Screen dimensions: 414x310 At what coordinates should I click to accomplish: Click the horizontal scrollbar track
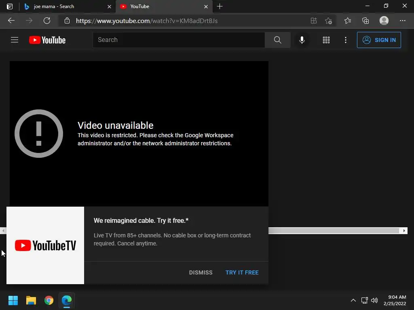click(x=334, y=230)
